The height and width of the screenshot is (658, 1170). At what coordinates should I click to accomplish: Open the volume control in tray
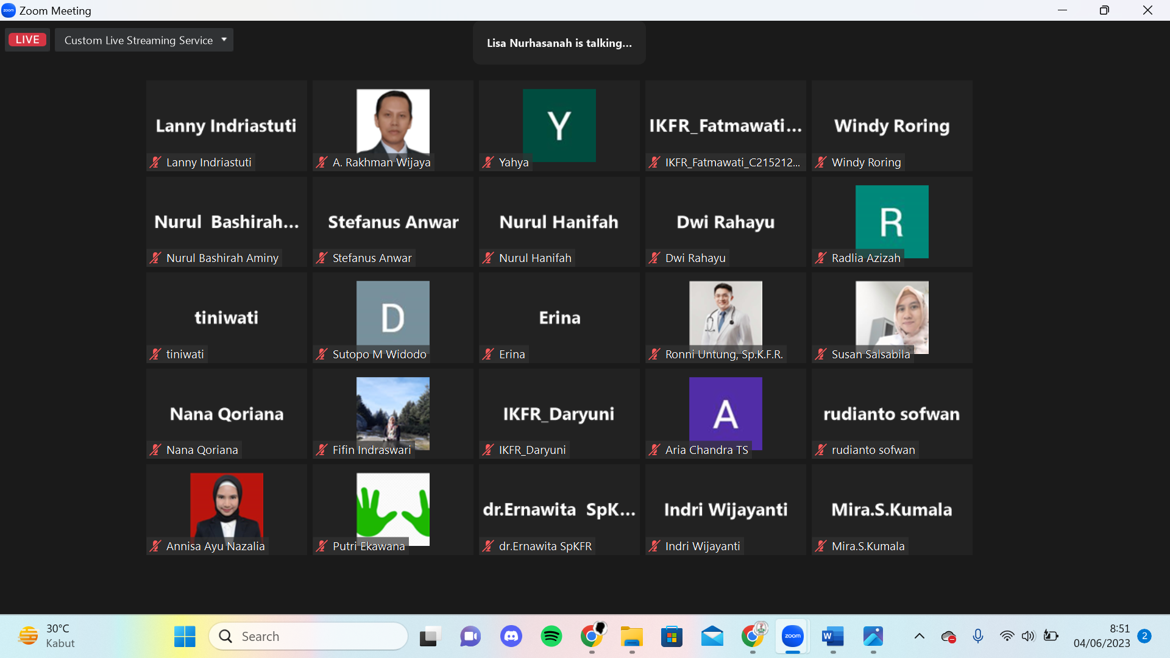[1028, 636]
